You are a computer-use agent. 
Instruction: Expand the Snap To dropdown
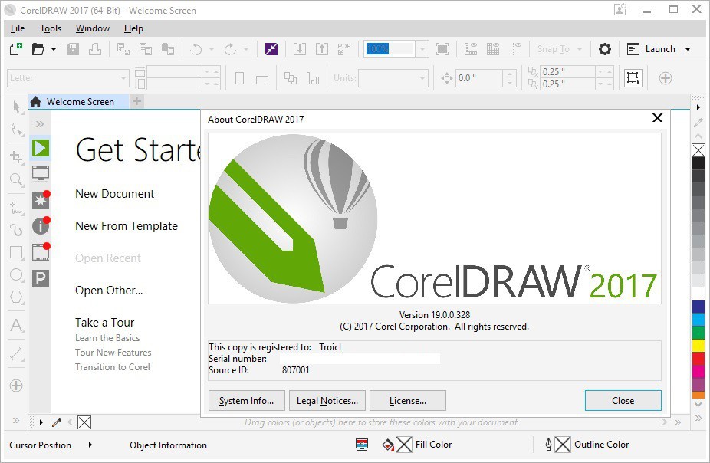point(580,49)
